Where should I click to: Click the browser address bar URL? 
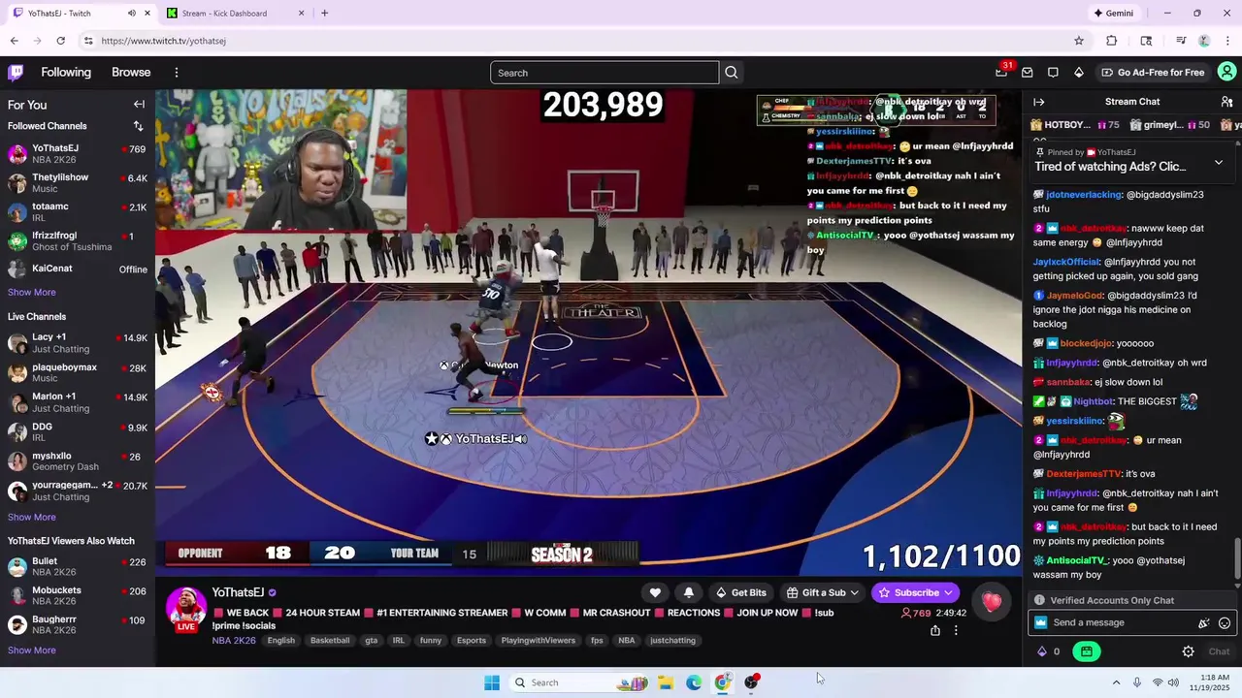163,41
